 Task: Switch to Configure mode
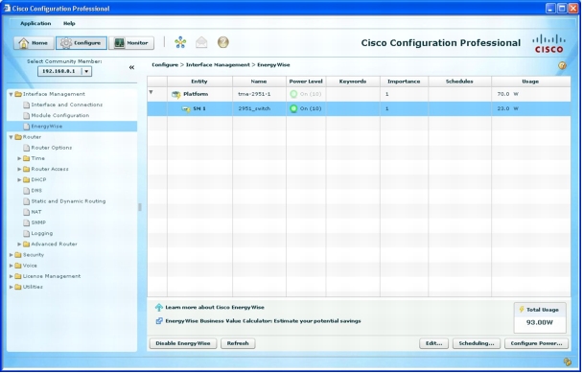82,43
